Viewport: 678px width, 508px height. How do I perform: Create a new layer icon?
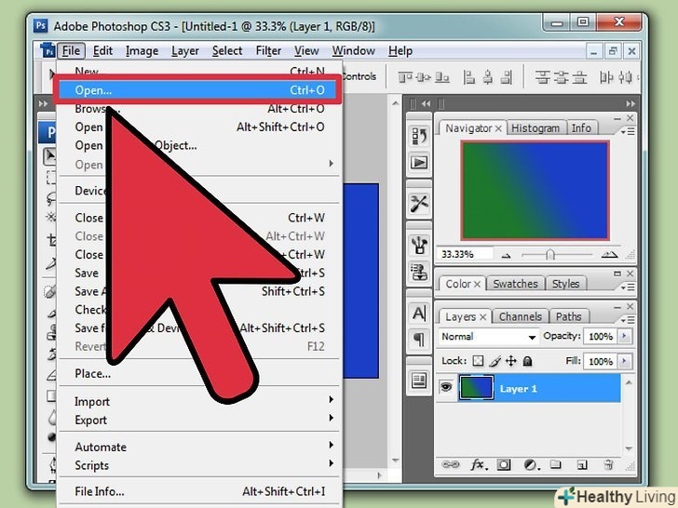[x=582, y=465]
